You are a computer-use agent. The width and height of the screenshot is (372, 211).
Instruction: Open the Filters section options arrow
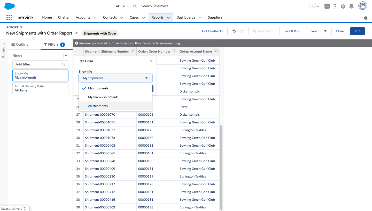(x=66, y=56)
